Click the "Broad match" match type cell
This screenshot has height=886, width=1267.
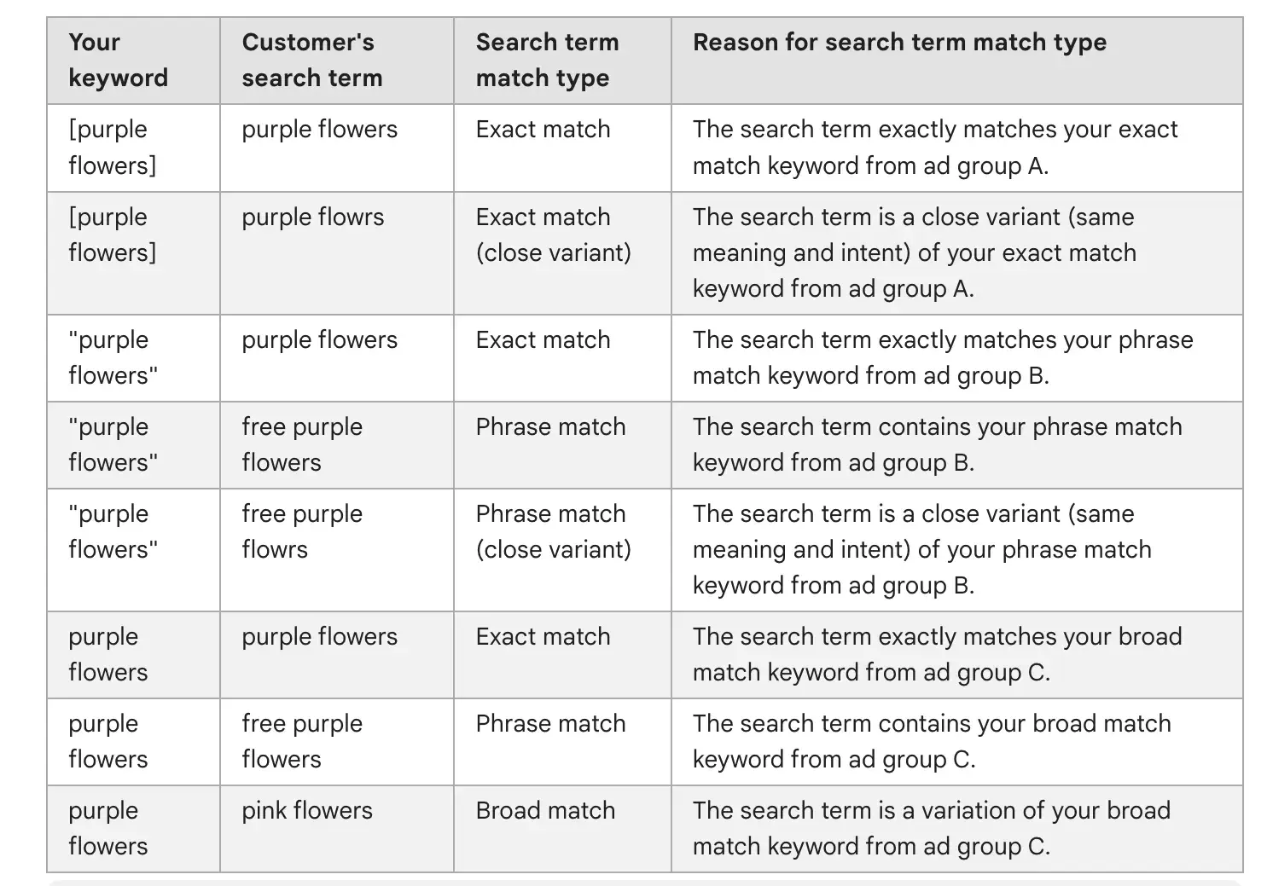[x=545, y=810]
